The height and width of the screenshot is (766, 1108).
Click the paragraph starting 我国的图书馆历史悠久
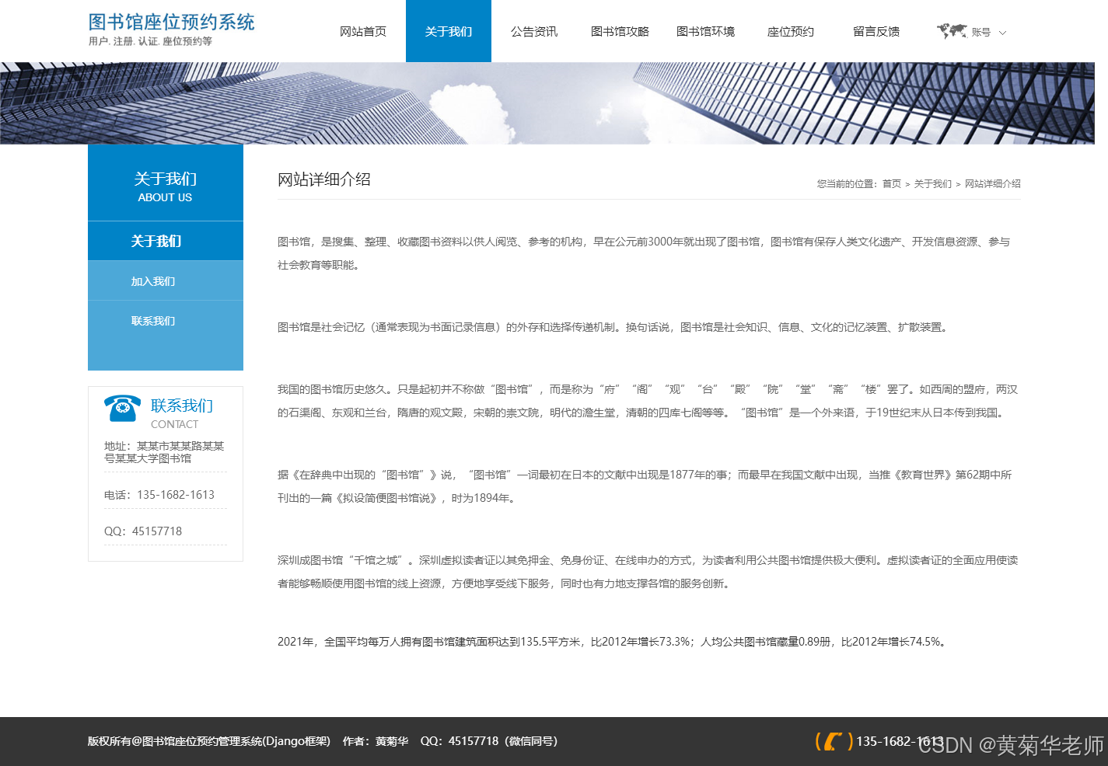649,401
